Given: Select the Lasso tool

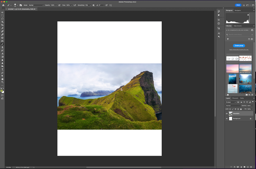Looking at the screenshot, I should pos(2,19).
